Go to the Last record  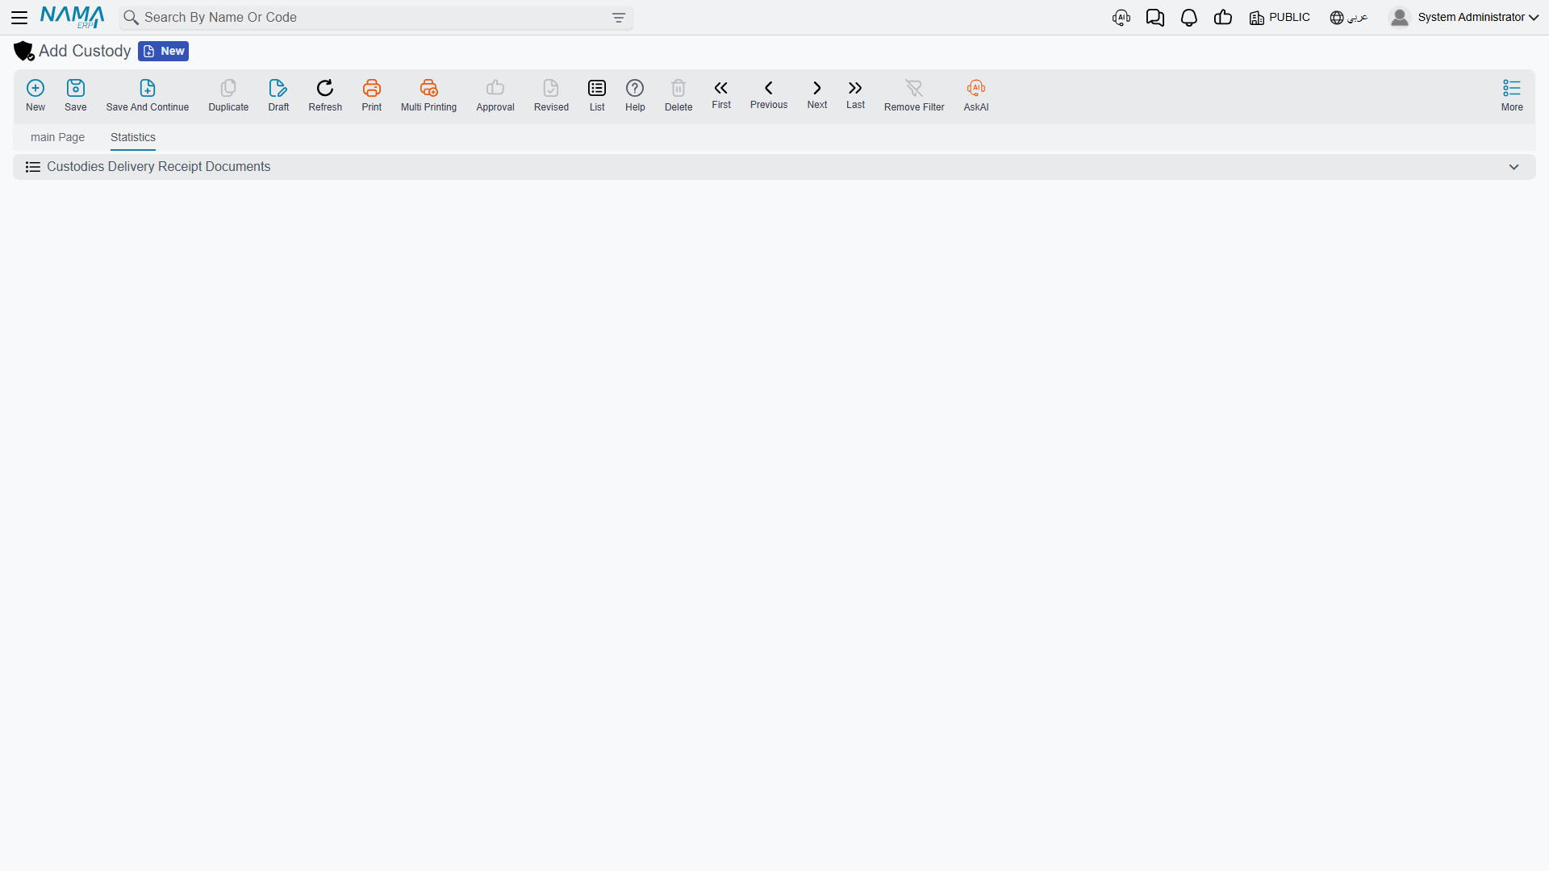click(855, 94)
